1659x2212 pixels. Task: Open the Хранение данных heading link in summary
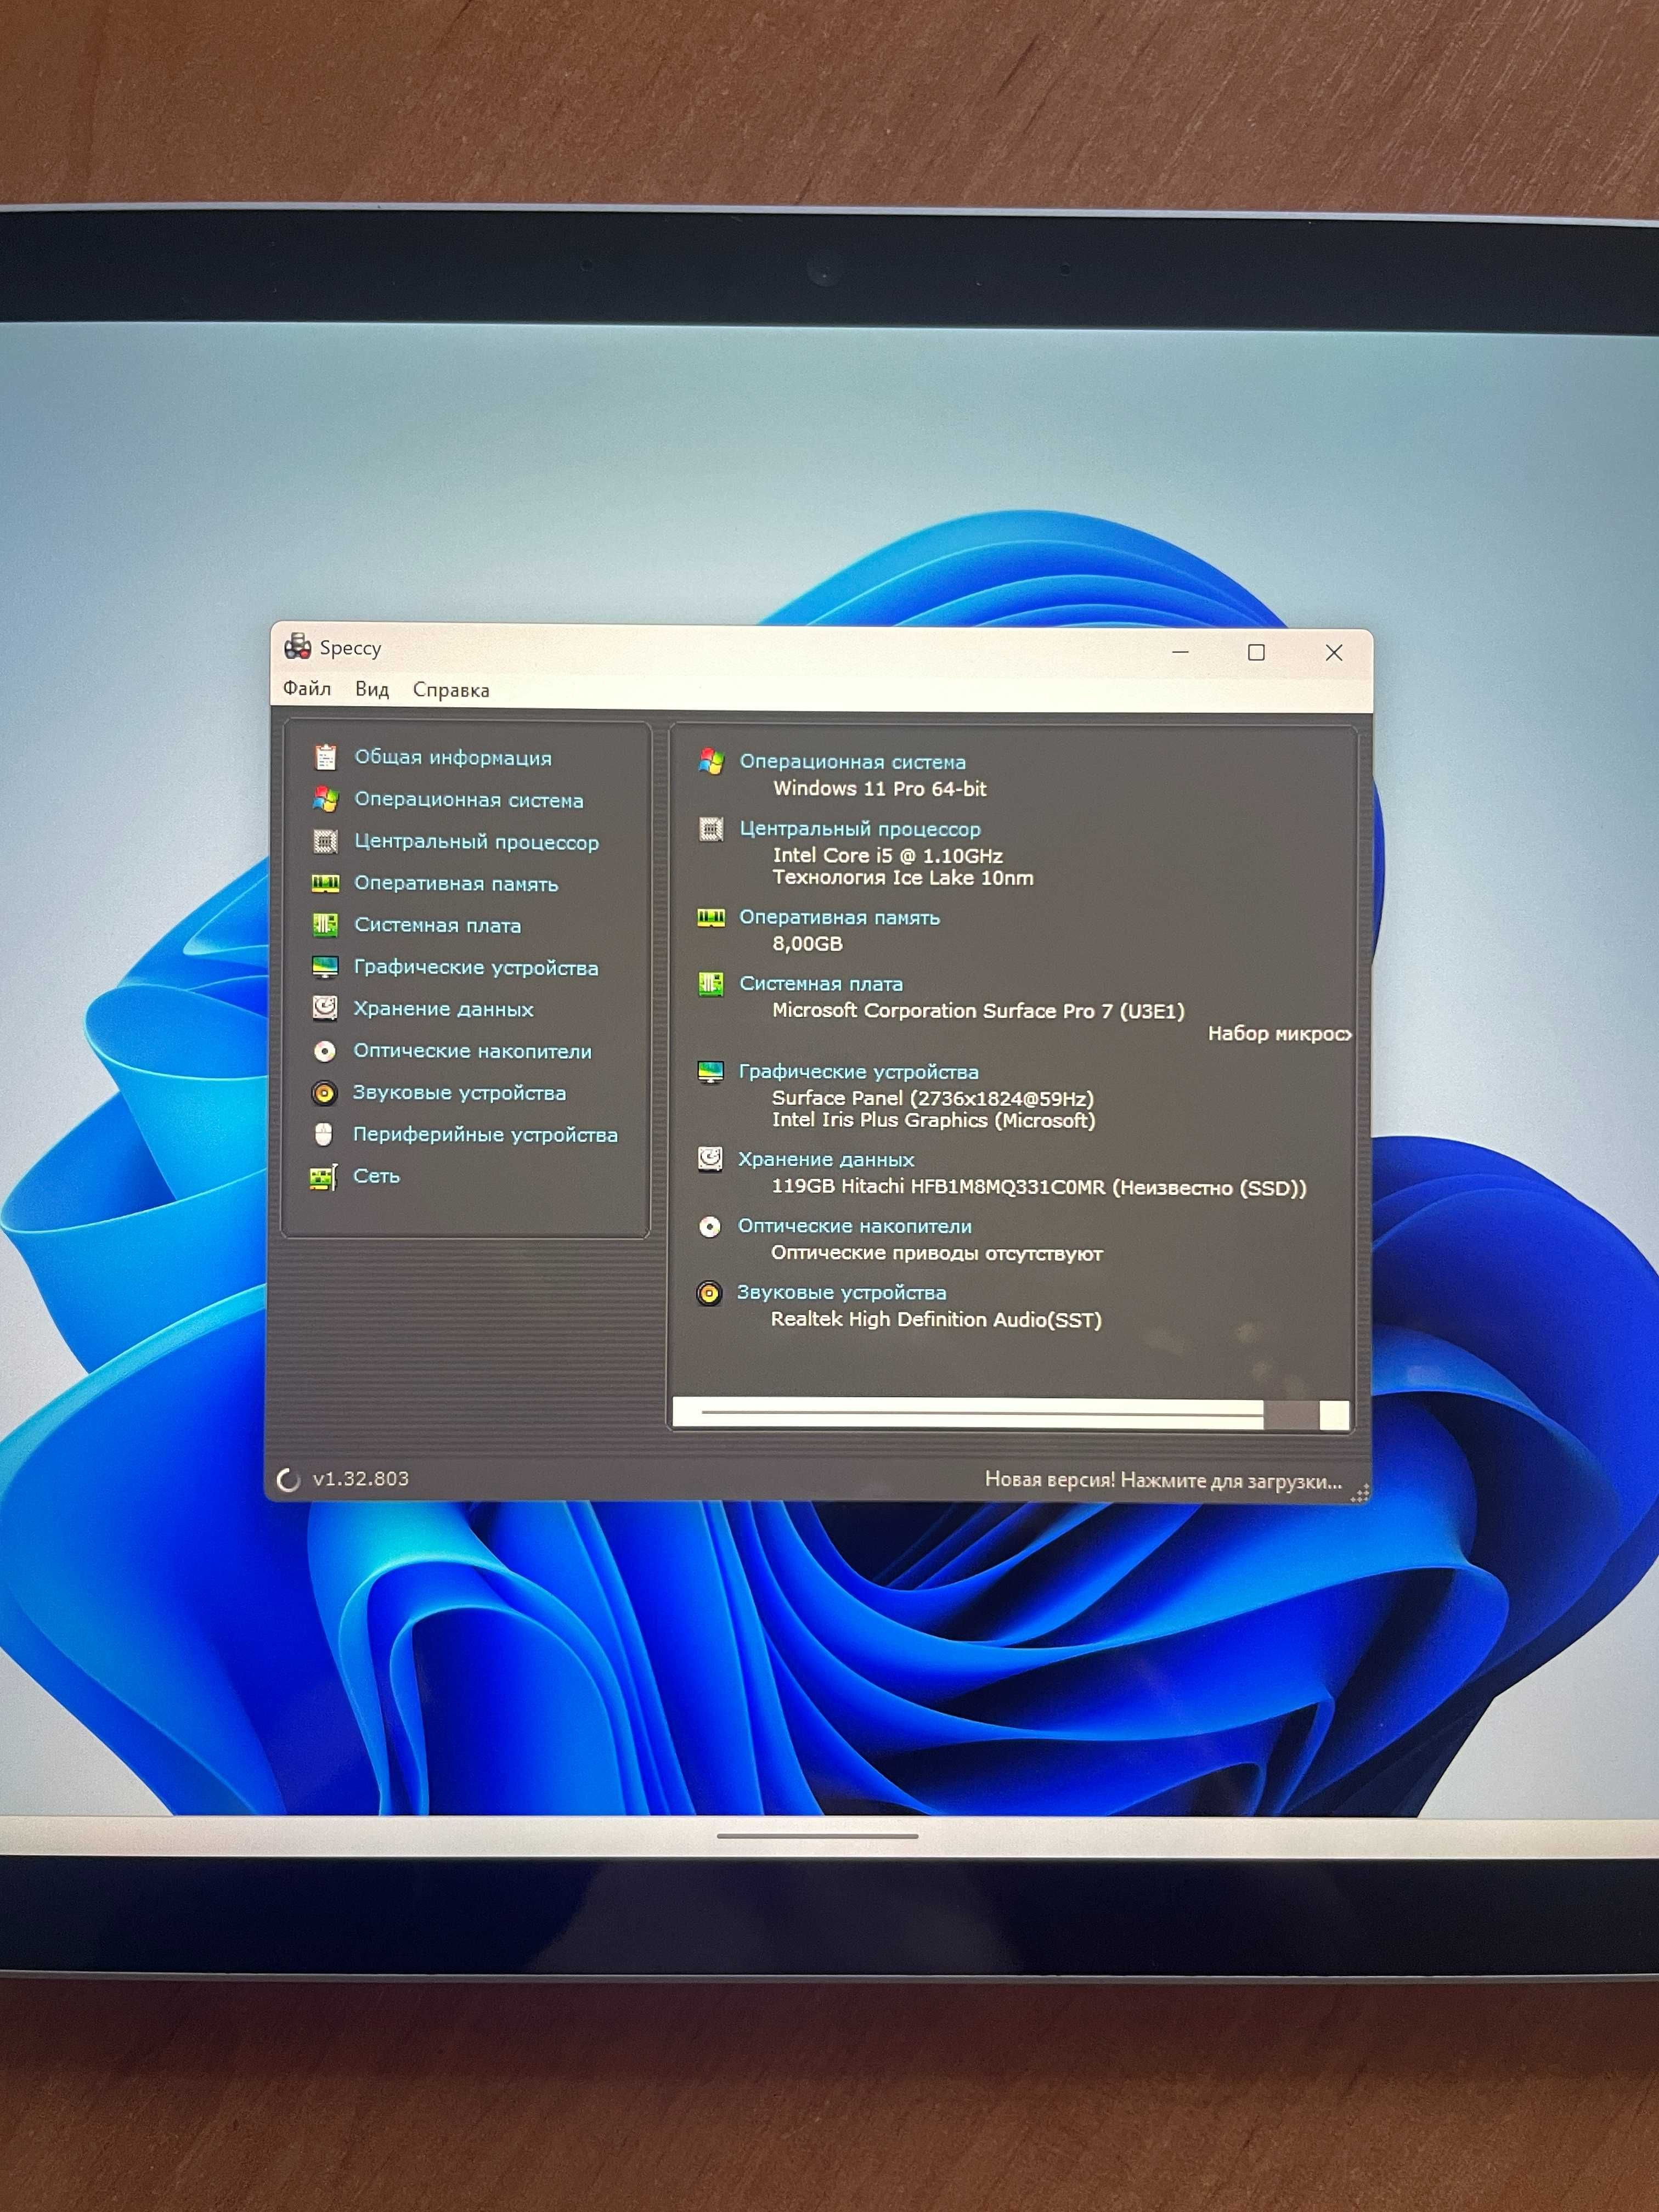pyautogui.click(x=826, y=1159)
